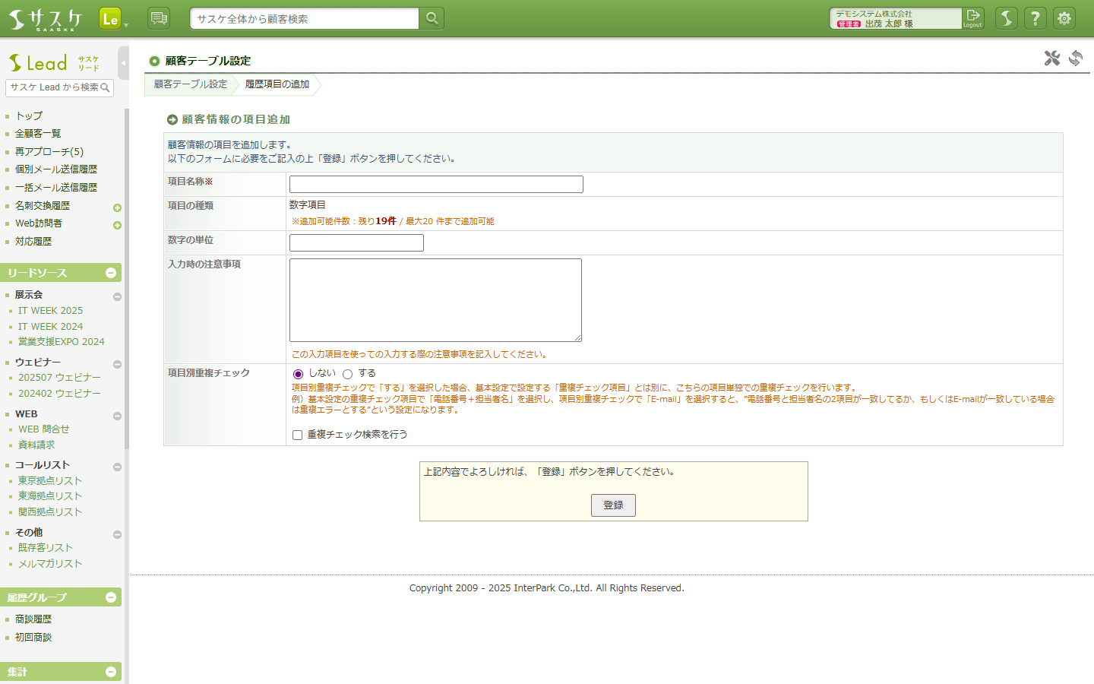Select the しない radio button
1094x684 pixels.
click(298, 374)
